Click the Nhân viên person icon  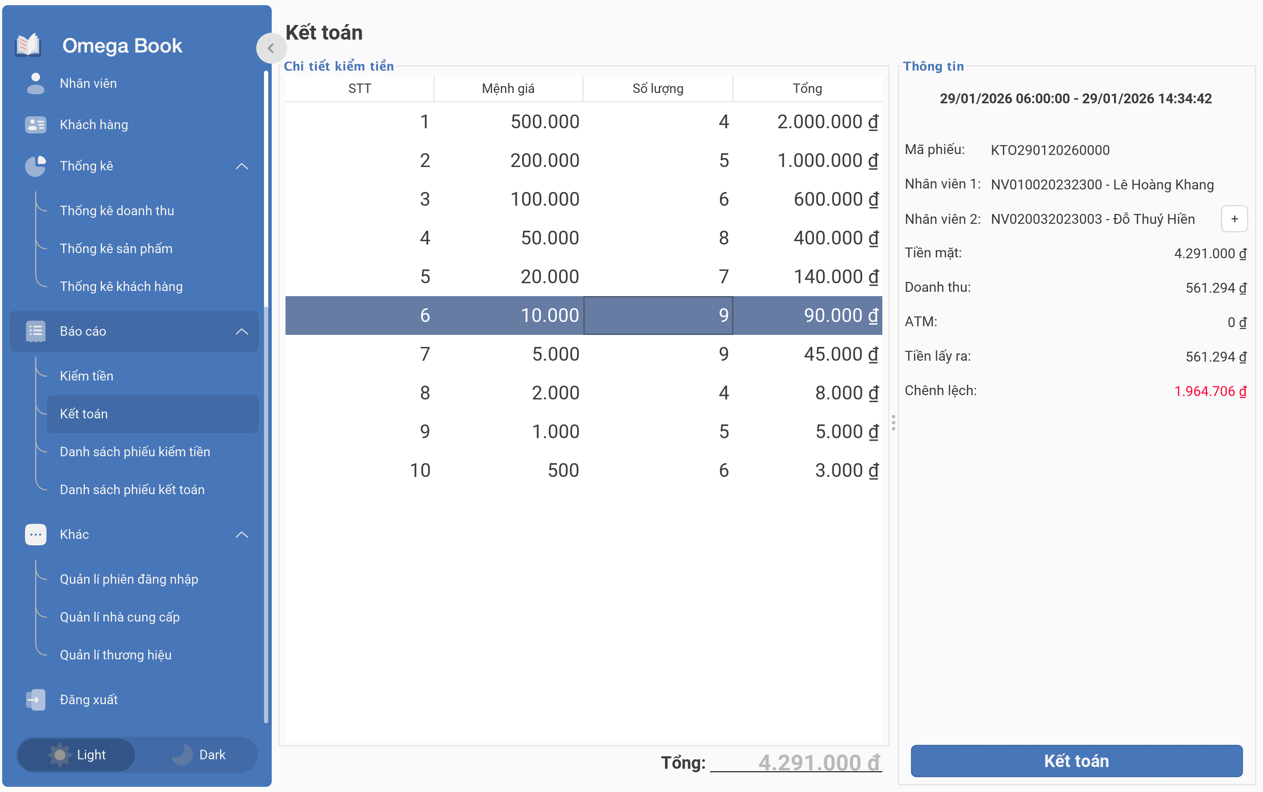pos(35,83)
